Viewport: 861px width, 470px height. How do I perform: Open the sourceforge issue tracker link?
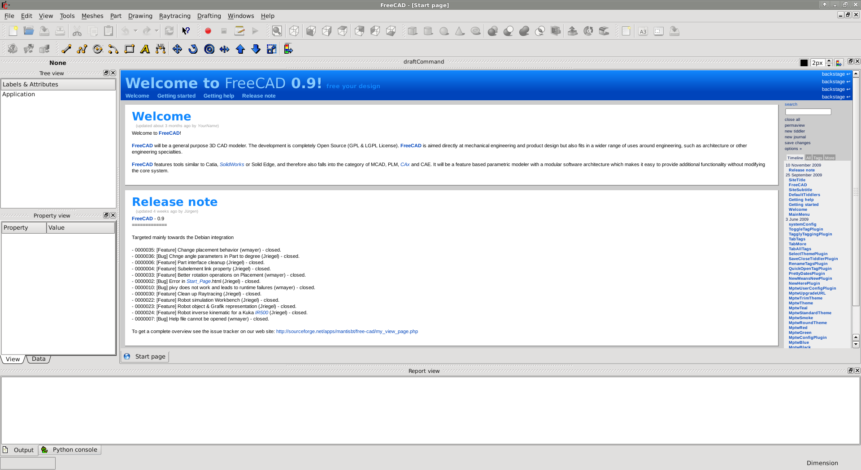point(347,332)
